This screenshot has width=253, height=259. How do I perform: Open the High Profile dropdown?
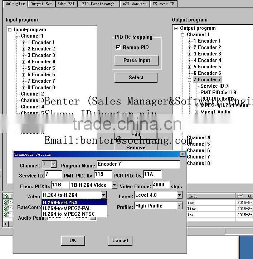(179, 206)
